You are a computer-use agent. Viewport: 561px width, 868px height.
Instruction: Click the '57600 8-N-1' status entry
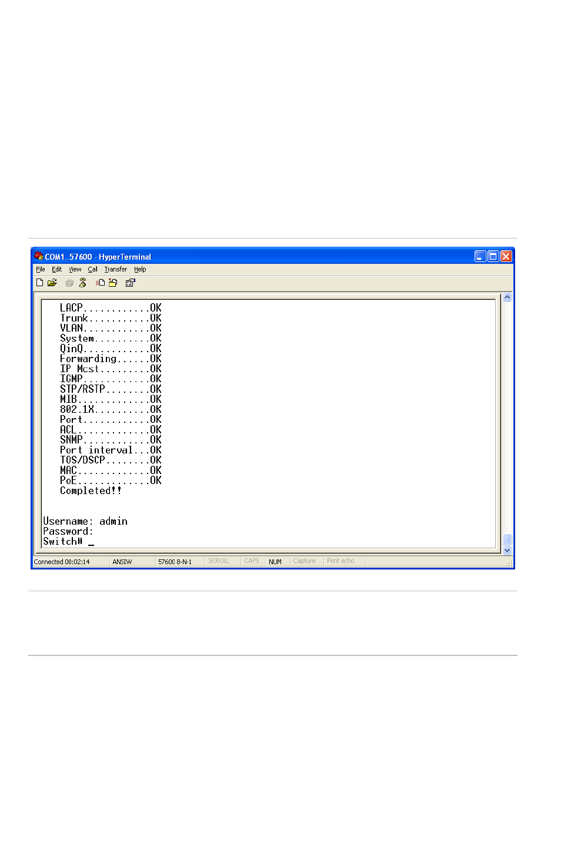(175, 562)
